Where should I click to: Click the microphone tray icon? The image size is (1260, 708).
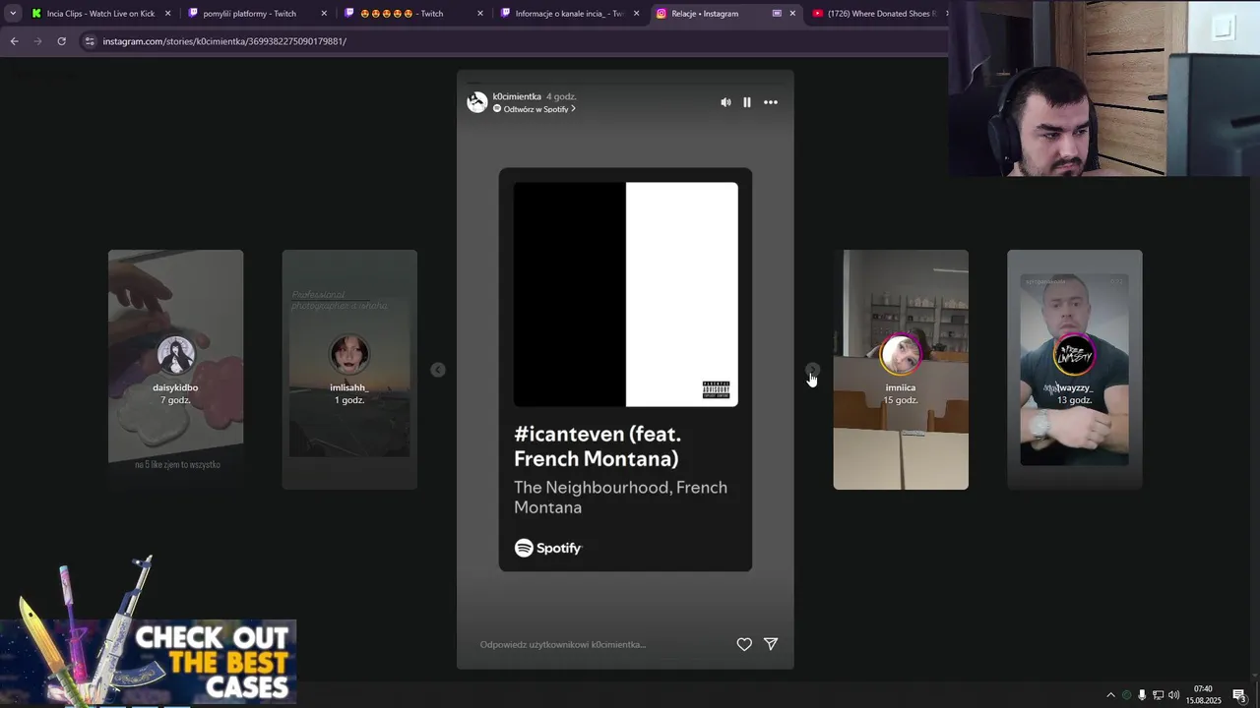(1142, 695)
